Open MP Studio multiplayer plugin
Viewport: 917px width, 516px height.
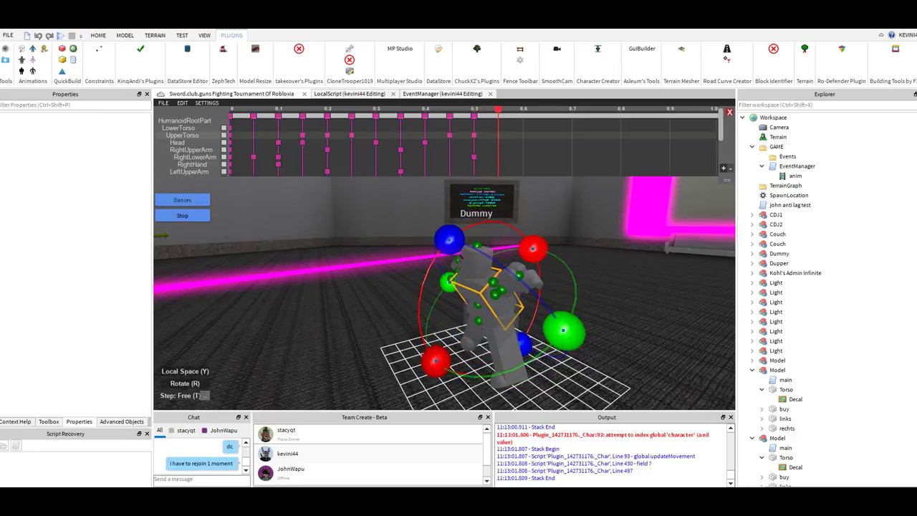[400, 49]
